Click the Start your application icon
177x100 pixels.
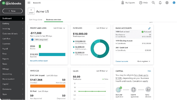tap(119, 89)
